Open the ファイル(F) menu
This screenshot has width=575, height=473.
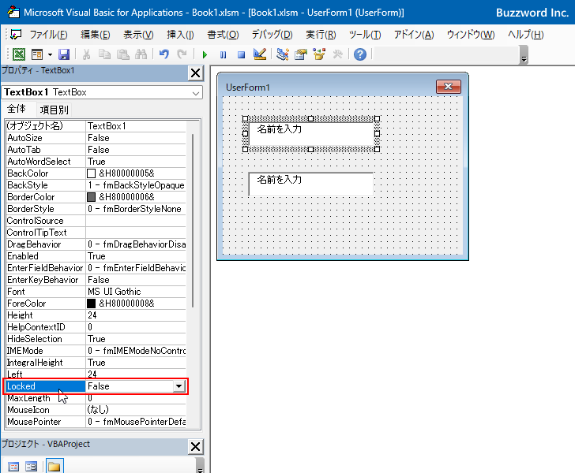click(x=48, y=35)
